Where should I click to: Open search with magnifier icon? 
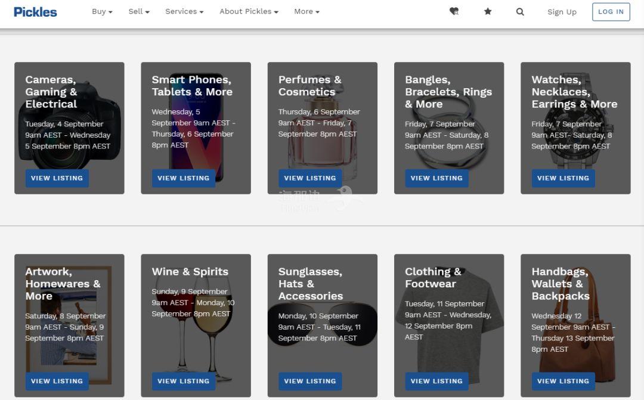tap(520, 11)
